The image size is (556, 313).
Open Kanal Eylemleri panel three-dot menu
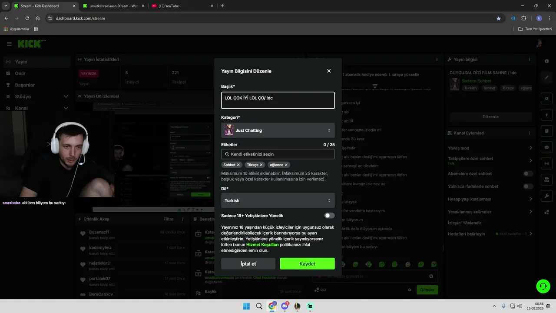click(x=529, y=133)
